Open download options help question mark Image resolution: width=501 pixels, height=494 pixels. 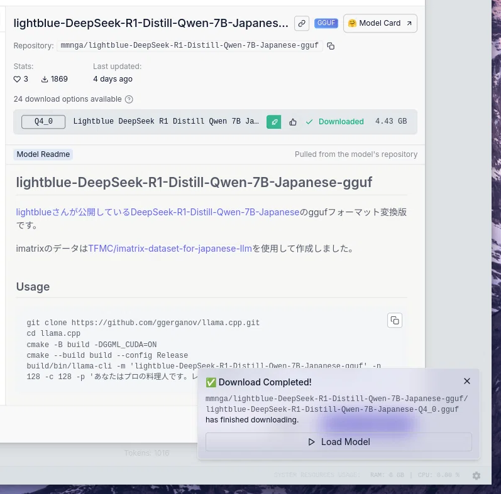point(129,100)
